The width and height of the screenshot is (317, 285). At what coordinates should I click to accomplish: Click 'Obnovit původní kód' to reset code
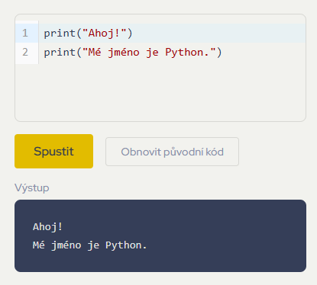[172, 152]
